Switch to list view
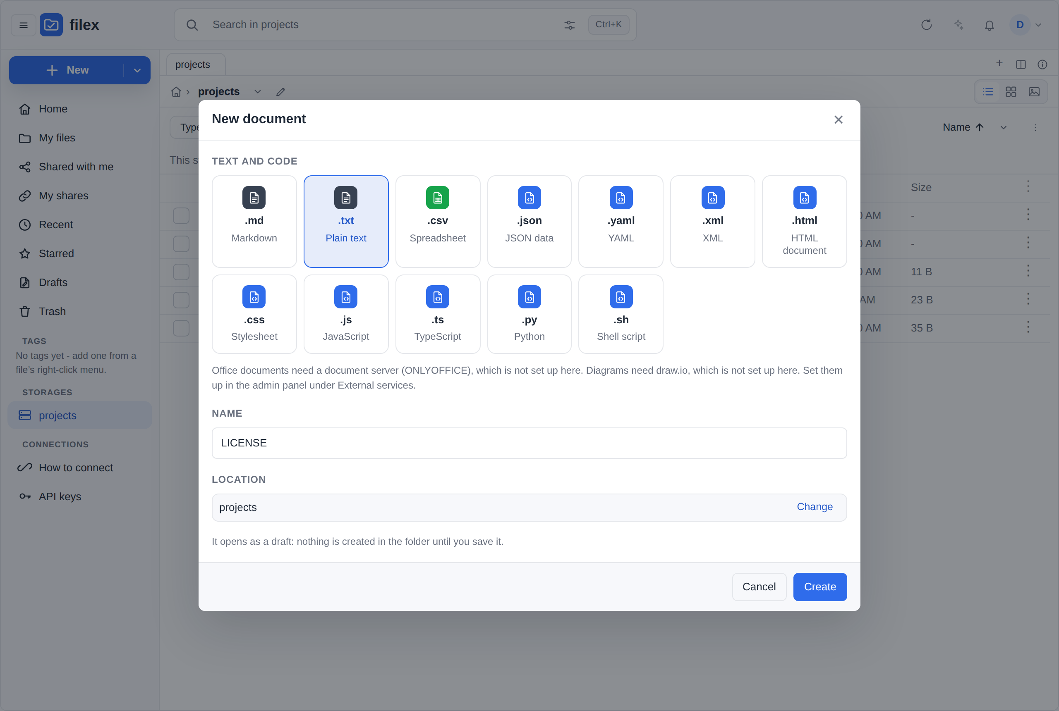This screenshot has width=1059, height=711. pos(988,92)
